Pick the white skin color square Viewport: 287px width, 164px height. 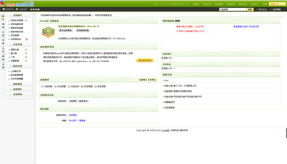click(x=38, y=10)
